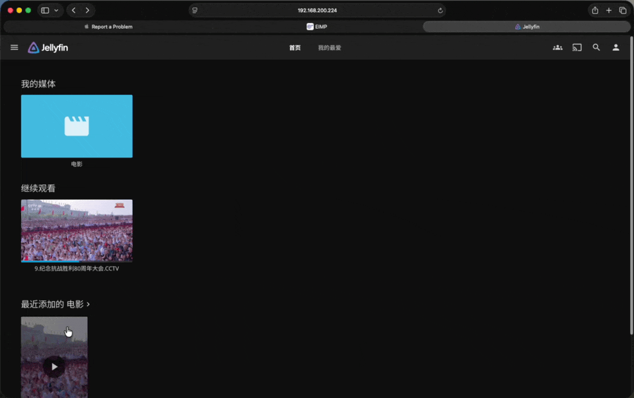Switch to the 首页 tab
Screen dimensions: 634x398
tap(295, 48)
